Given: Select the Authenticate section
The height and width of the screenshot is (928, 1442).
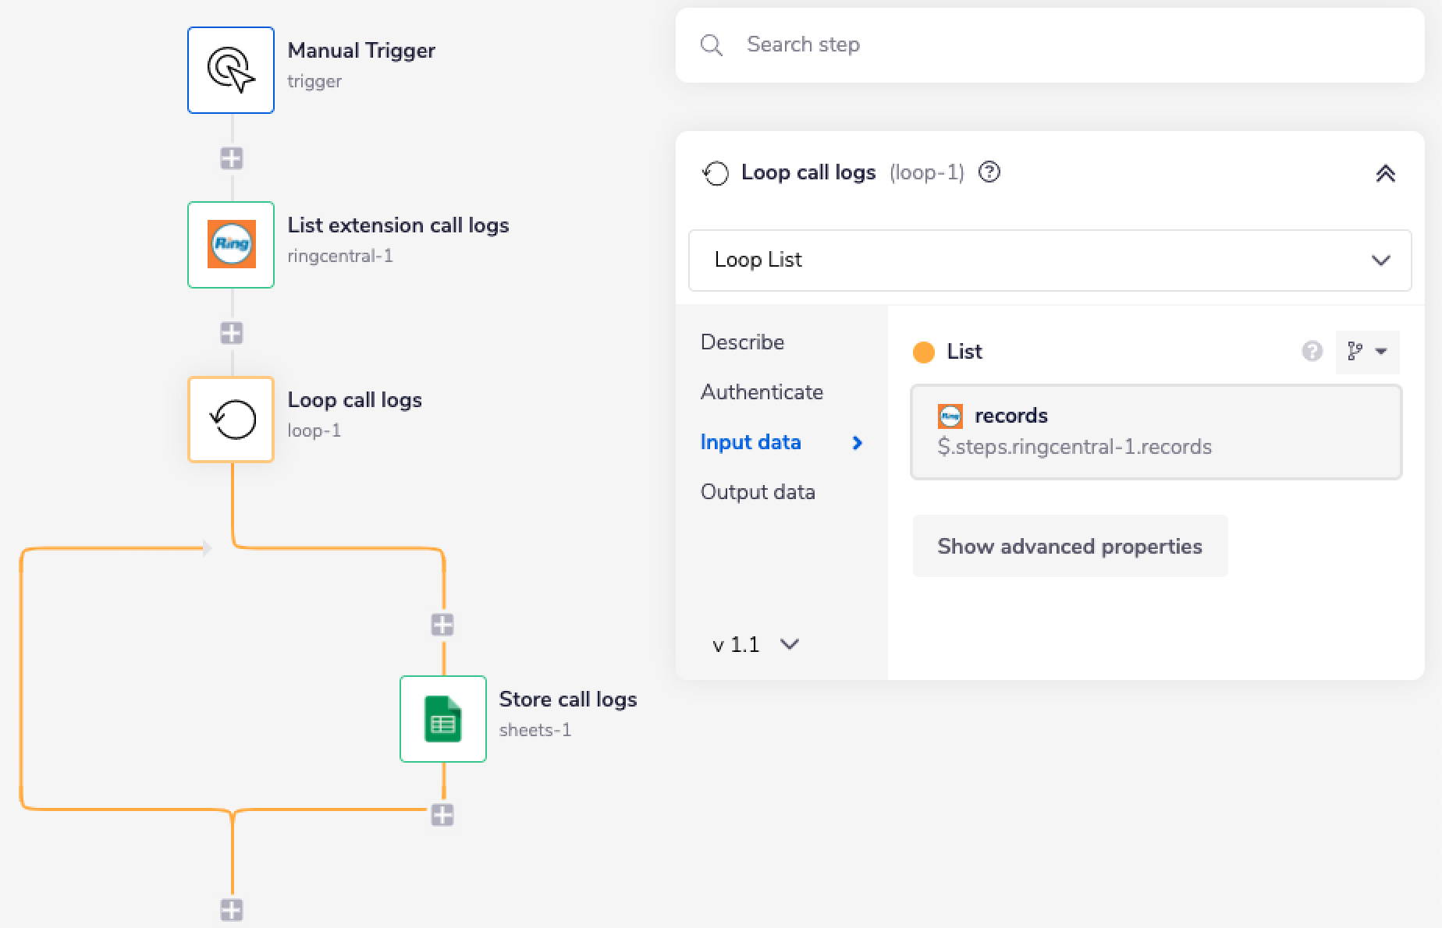Looking at the screenshot, I should [x=761, y=391].
